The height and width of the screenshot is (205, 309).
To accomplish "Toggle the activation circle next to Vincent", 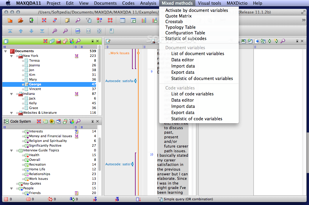I will 23,89.
